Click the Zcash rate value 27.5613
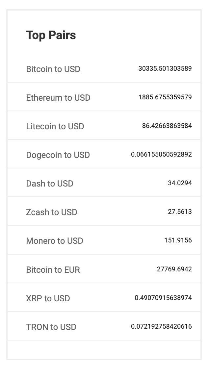 pos(180,212)
